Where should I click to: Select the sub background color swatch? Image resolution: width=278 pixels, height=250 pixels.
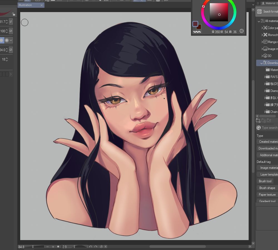pyautogui.click(x=199, y=27)
